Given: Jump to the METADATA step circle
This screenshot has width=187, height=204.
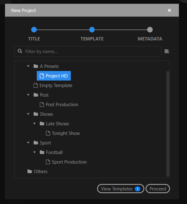Looking at the screenshot, I should pyautogui.click(x=150, y=30).
